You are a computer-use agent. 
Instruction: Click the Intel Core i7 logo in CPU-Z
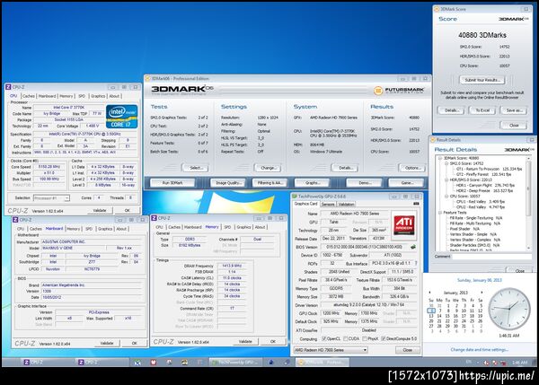[x=122, y=117]
